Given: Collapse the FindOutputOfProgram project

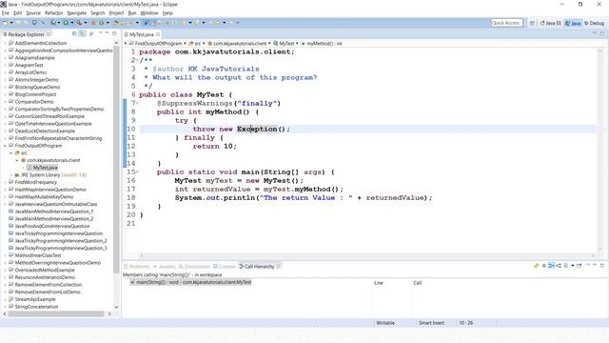Looking at the screenshot, I should coord(5,146).
